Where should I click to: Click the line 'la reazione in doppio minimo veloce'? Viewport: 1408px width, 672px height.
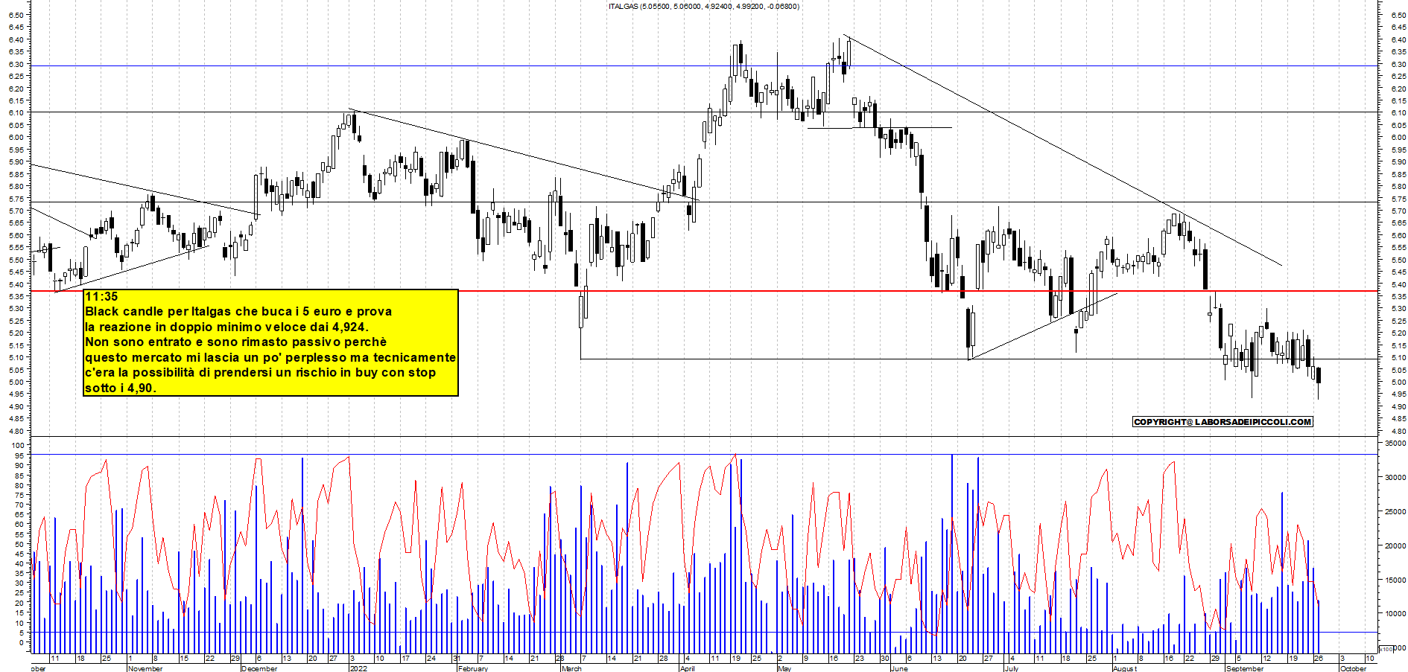click(226, 327)
